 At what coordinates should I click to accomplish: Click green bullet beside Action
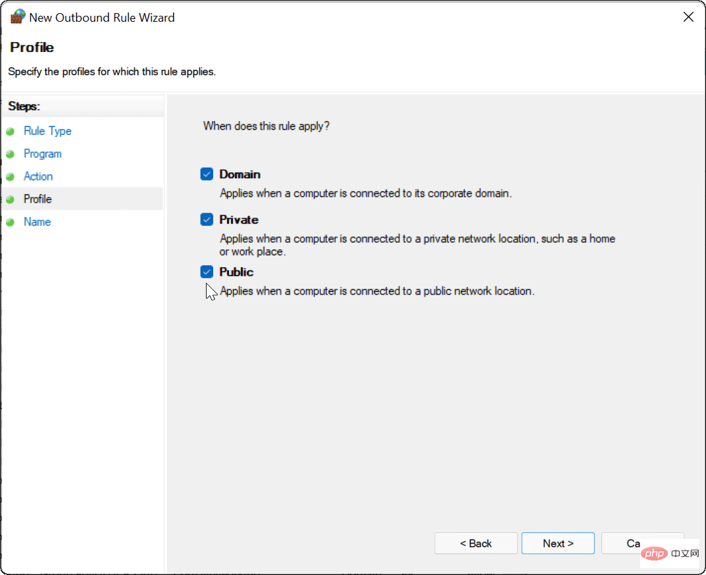[11, 176]
